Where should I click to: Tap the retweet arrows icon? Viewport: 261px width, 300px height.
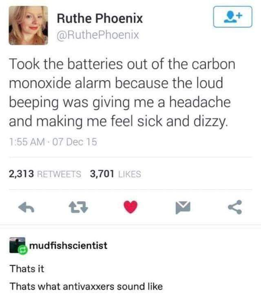coord(78,208)
